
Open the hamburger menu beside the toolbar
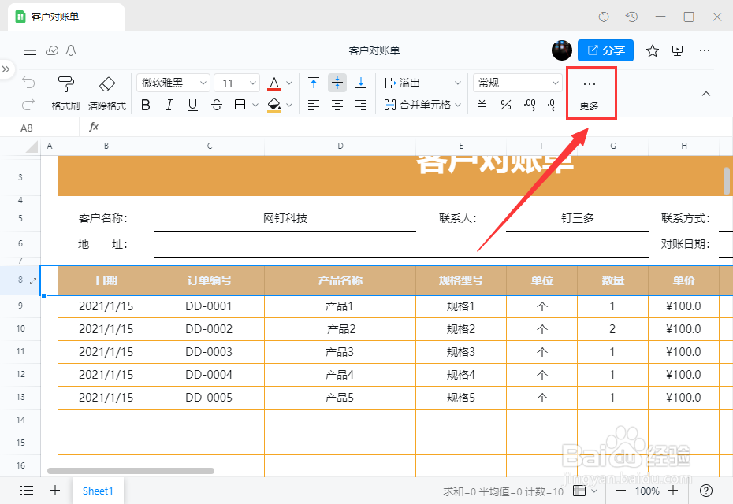click(x=30, y=50)
